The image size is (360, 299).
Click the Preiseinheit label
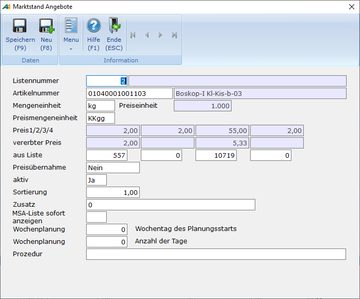click(x=138, y=106)
